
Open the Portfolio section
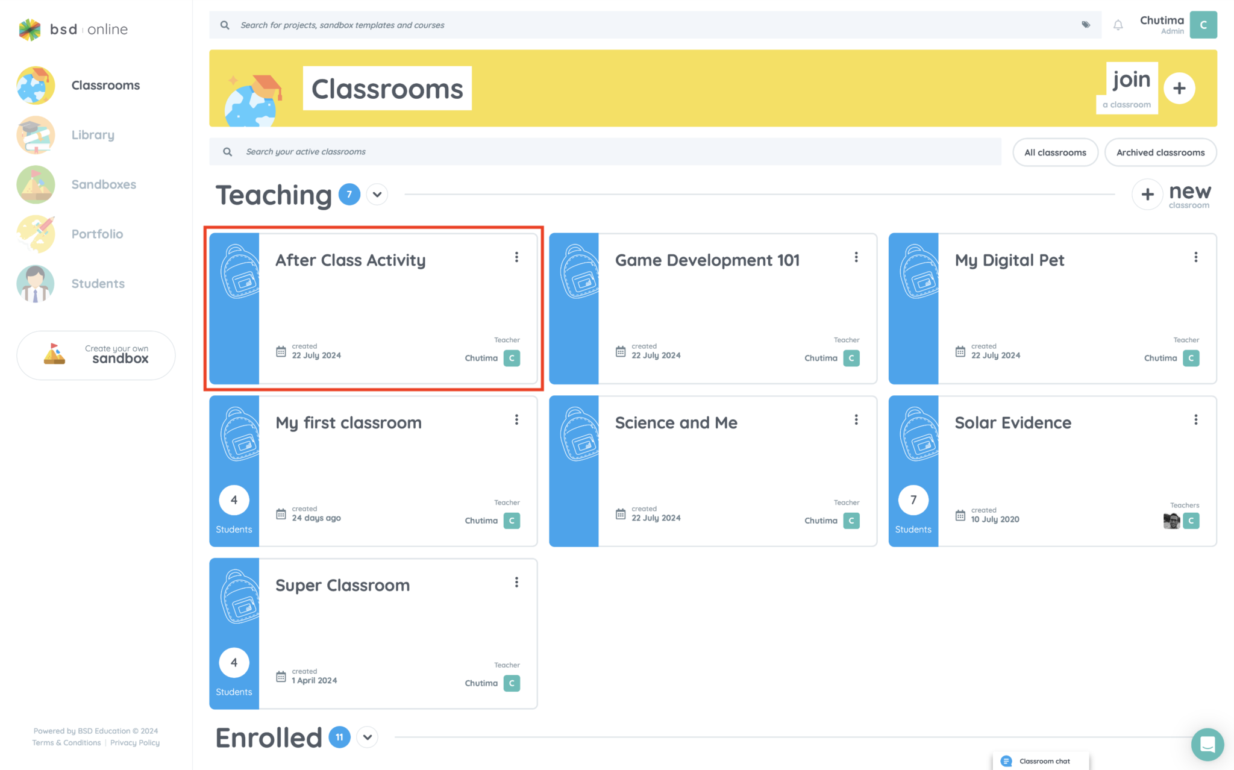(x=97, y=234)
